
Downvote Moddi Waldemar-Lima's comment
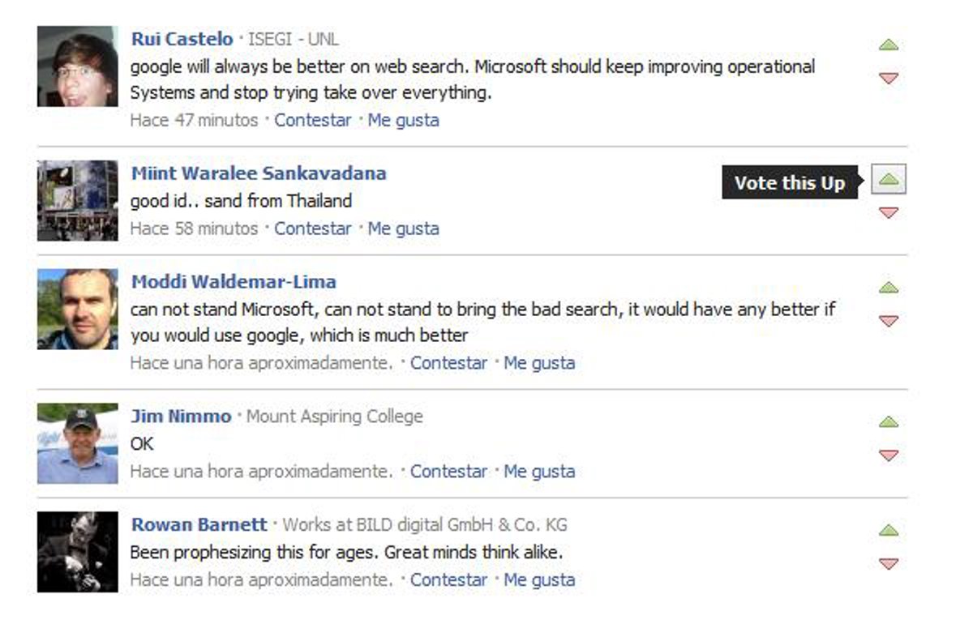click(x=889, y=321)
